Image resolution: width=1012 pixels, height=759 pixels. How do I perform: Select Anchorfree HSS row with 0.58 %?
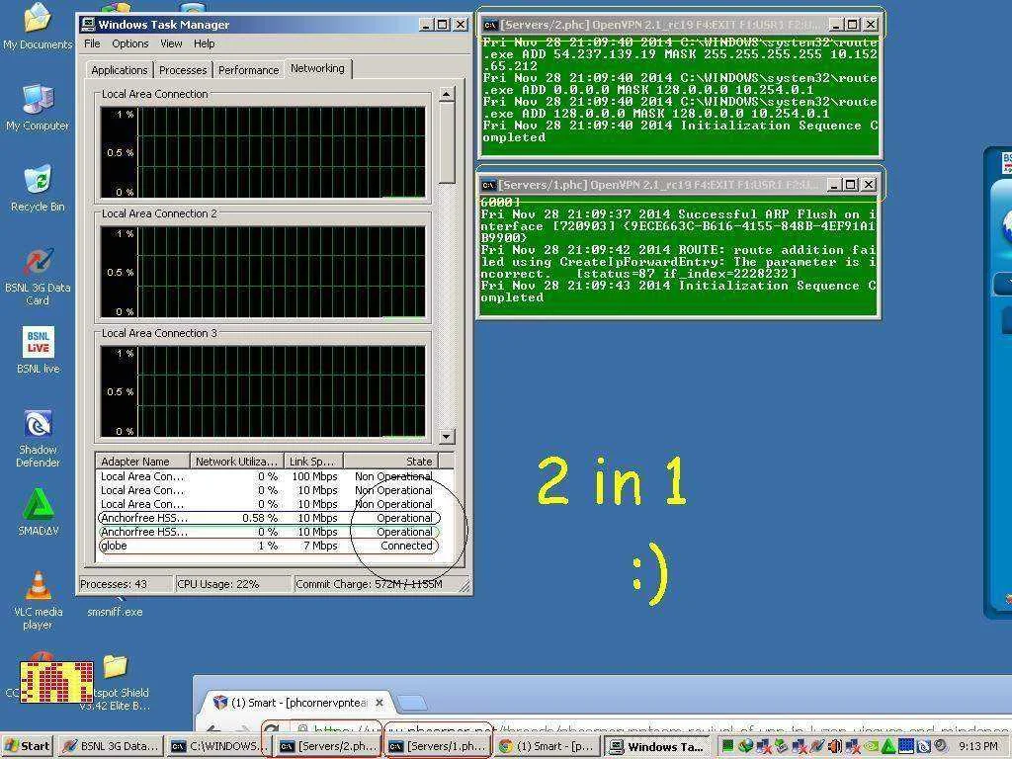pyautogui.click(x=269, y=518)
